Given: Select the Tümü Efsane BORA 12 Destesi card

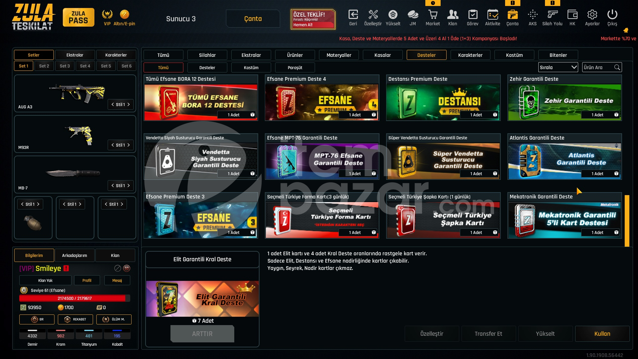Looking at the screenshot, I should (x=201, y=98).
